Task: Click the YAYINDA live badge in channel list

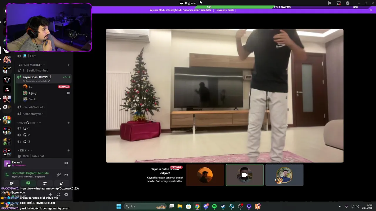Action: (64, 87)
